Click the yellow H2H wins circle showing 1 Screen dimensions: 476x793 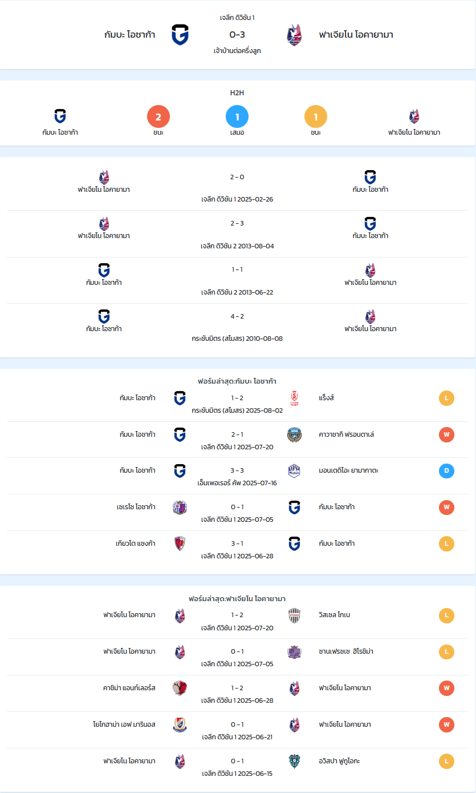coord(316,117)
